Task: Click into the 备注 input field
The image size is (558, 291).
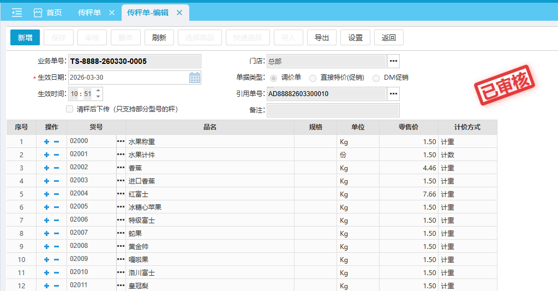Action: pyautogui.click(x=333, y=110)
